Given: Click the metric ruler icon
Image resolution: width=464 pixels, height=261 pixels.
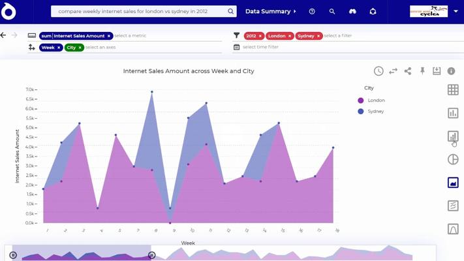Looking at the screenshot, I should [x=32, y=35].
